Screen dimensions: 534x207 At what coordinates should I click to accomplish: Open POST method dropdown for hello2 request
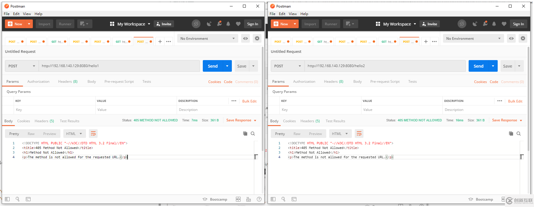point(288,66)
